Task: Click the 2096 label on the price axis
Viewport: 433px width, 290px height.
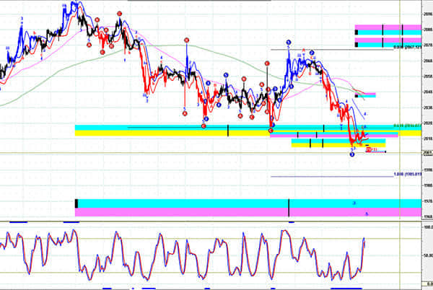Action: click(x=427, y=14)
